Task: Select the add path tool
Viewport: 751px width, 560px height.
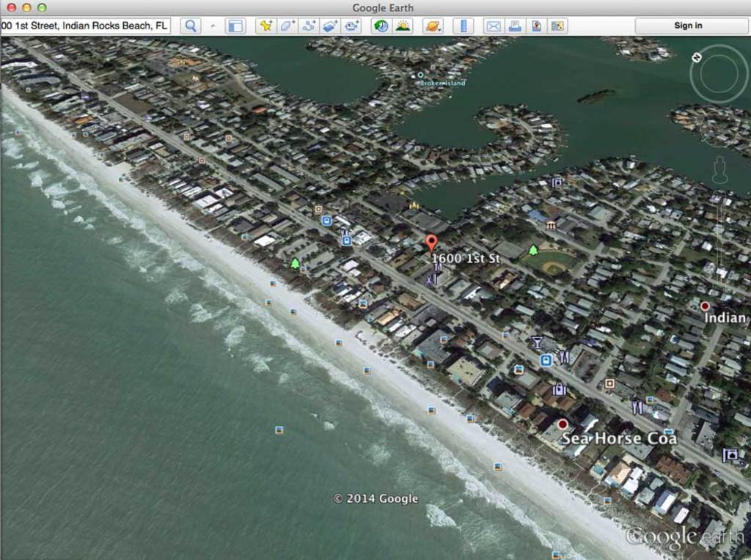Action: click(308, 24)
